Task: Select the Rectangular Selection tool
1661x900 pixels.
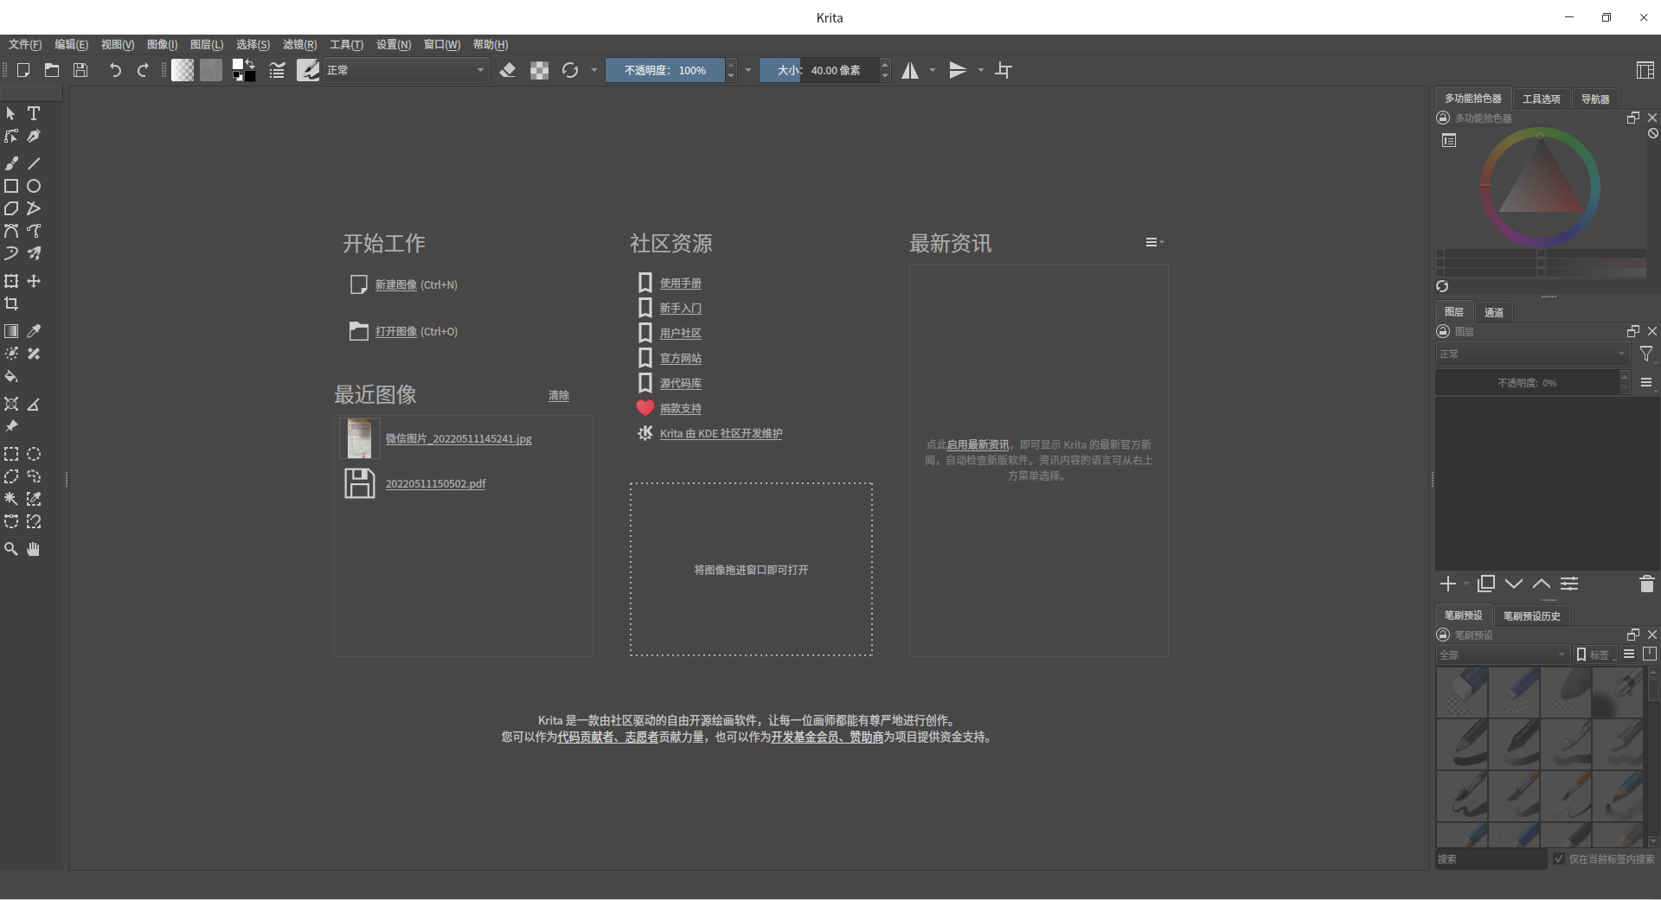Action: tap(11, 453)
